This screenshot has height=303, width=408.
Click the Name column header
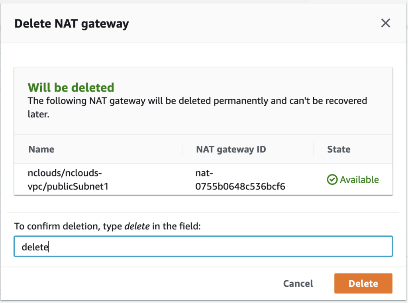click(x=41, y=149)
